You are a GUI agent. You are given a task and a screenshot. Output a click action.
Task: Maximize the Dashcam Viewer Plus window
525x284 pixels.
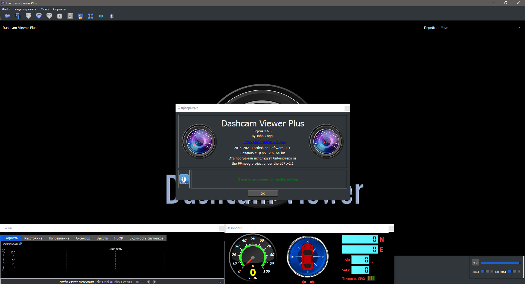506,3
